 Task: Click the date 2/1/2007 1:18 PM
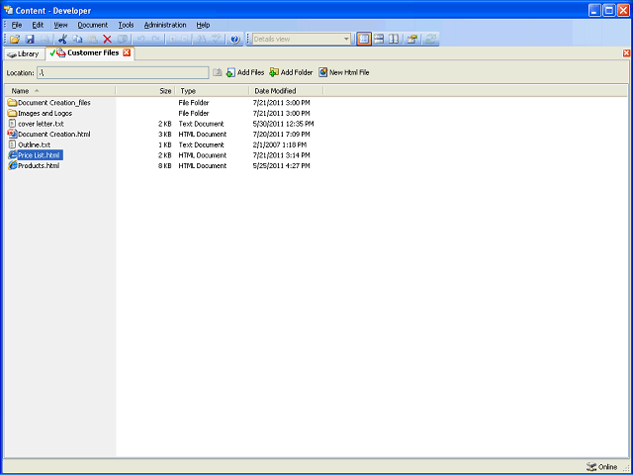pos(280,144)
